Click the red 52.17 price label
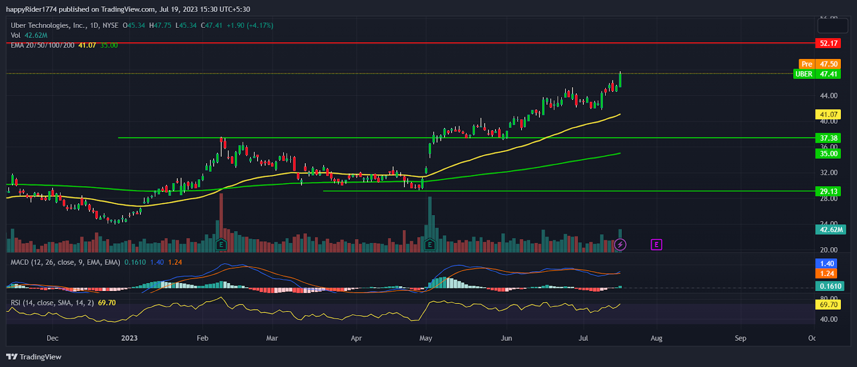Image resolution: width=857 pixels, height=367 pixels. click(x=828, y=43)
